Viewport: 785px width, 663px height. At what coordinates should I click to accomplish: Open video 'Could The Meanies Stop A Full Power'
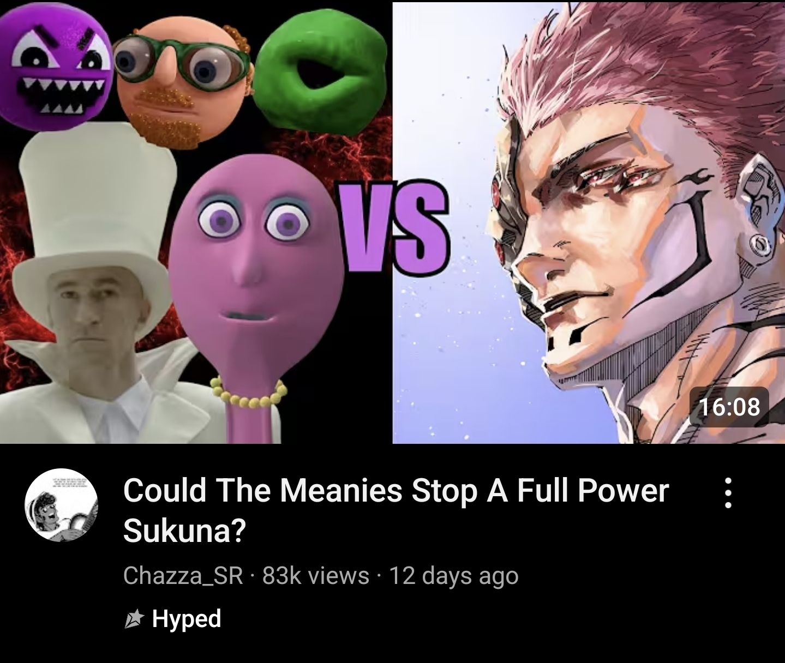(396, 490)
